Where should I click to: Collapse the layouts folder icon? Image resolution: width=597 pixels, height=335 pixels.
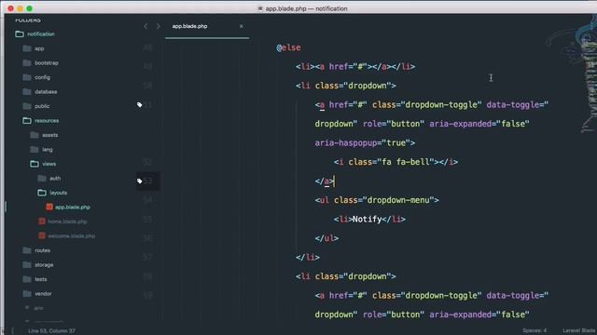tap(42, 193)
